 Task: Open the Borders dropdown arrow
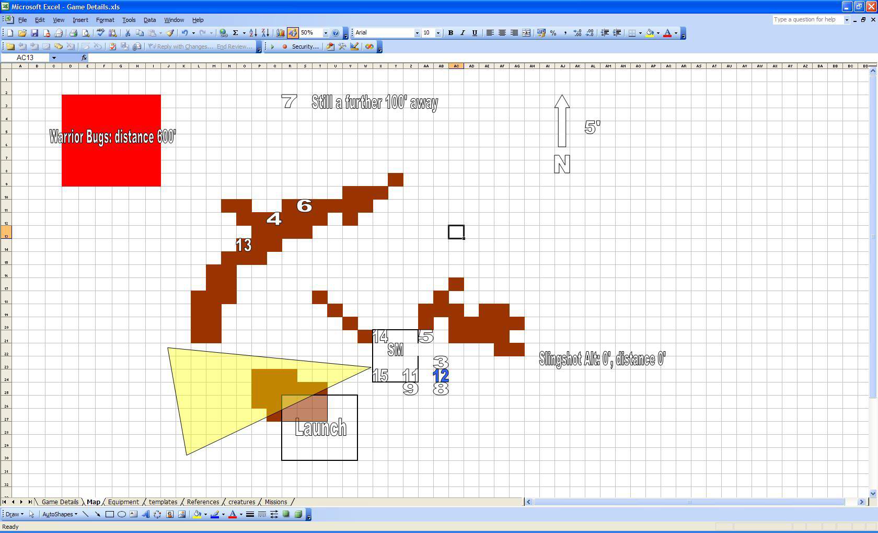[x=640, y=33]
